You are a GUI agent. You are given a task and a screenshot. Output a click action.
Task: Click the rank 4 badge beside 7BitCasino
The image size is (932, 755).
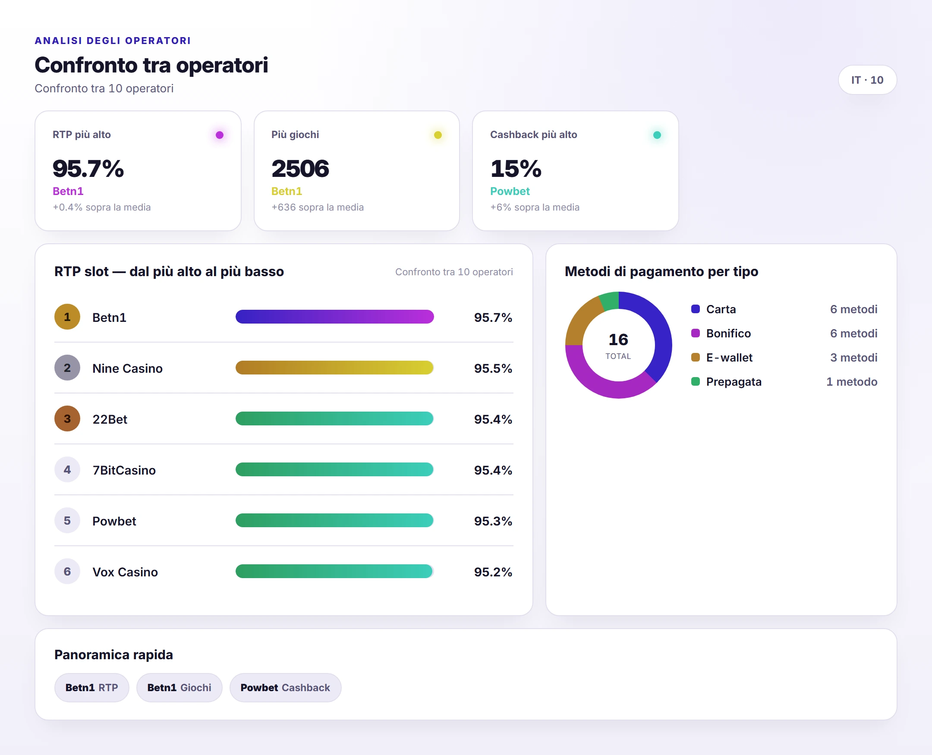(x=67, y=470)
